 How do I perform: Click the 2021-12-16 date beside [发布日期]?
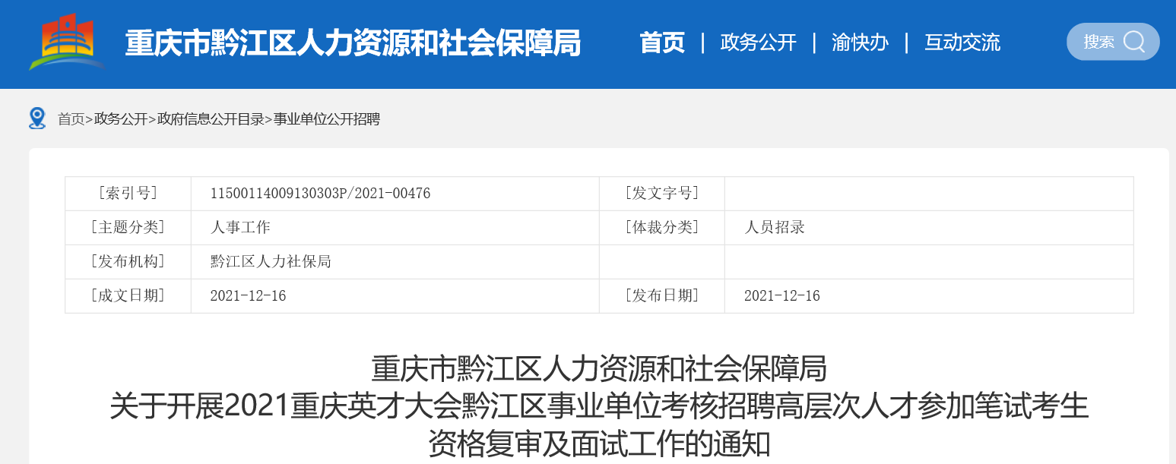782,296
